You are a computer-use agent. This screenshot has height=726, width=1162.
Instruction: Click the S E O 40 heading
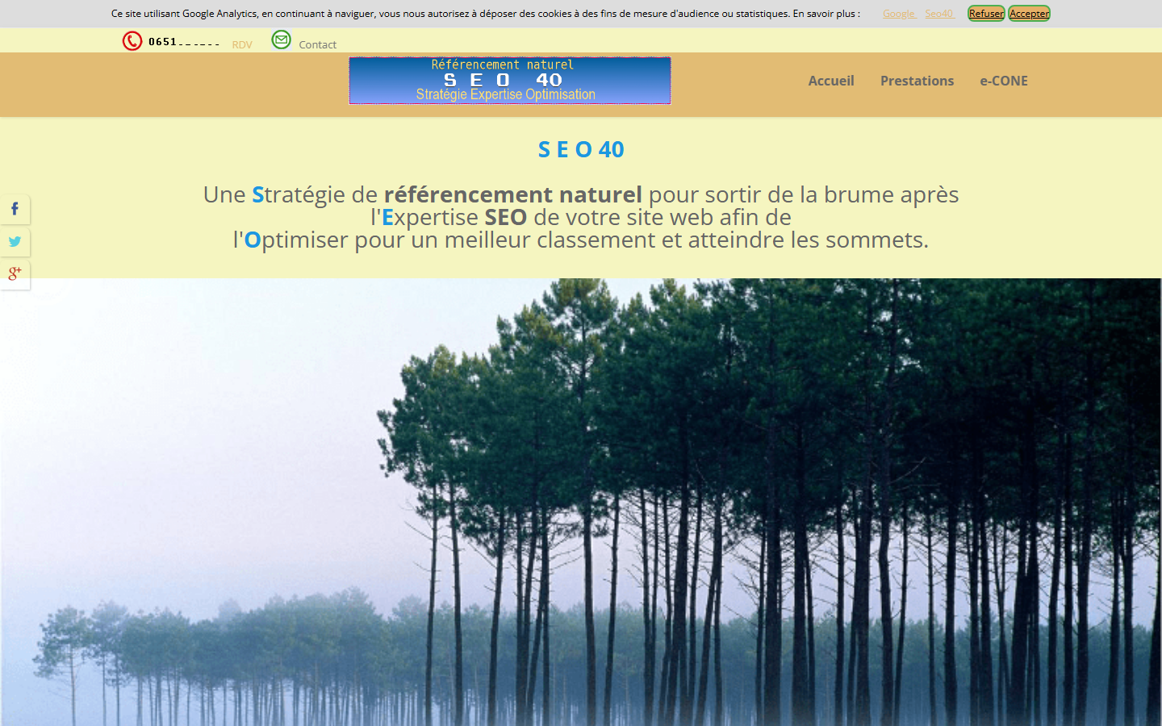pyautogui.click(x=581, y=149)
